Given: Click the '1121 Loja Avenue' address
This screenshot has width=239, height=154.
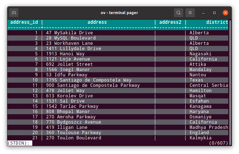Looking at the screenshot, I should pyautogui.click(x=68, y=59).
